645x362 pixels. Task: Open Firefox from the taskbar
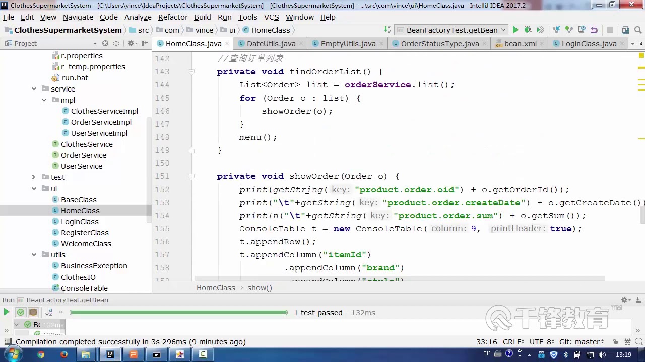[63, 354]
